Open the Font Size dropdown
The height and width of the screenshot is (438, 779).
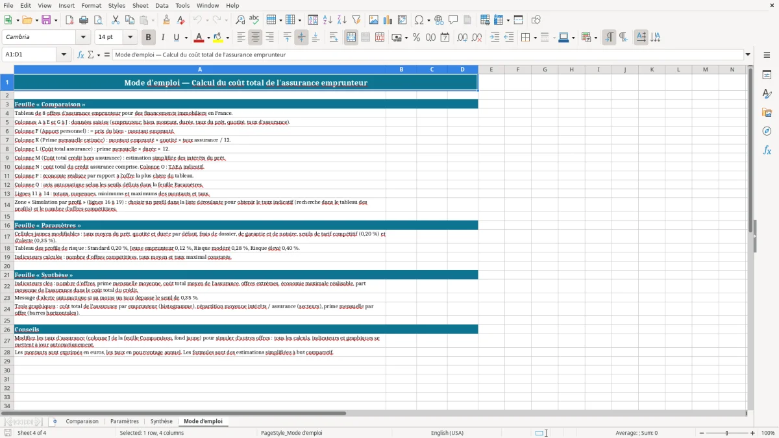point(130,38)
